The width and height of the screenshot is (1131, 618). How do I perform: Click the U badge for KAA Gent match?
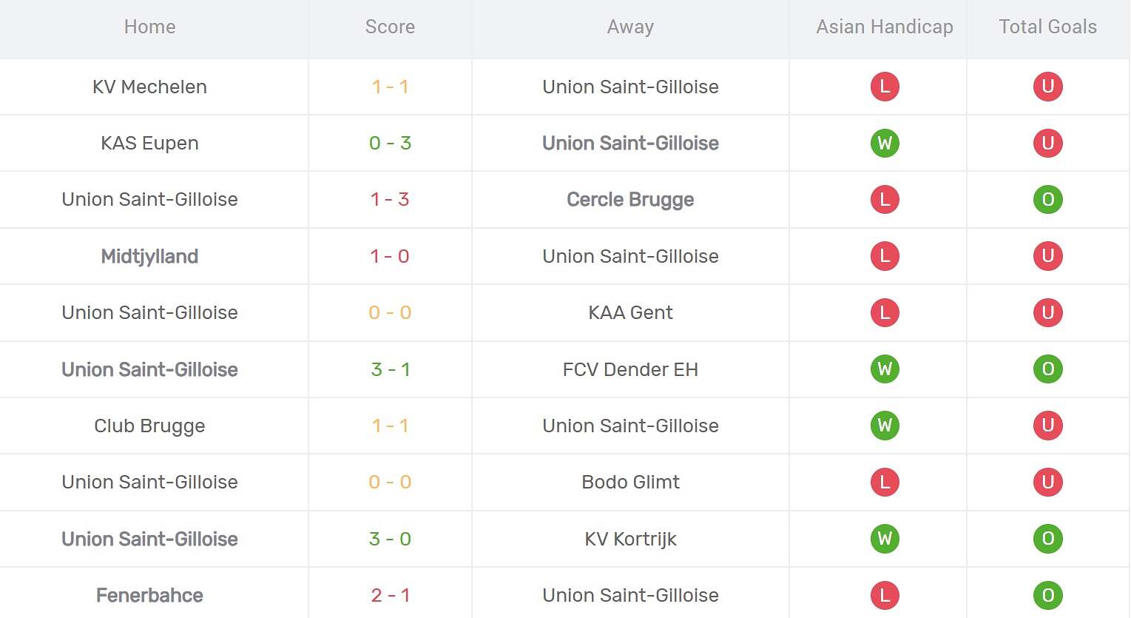point(1047,312)
